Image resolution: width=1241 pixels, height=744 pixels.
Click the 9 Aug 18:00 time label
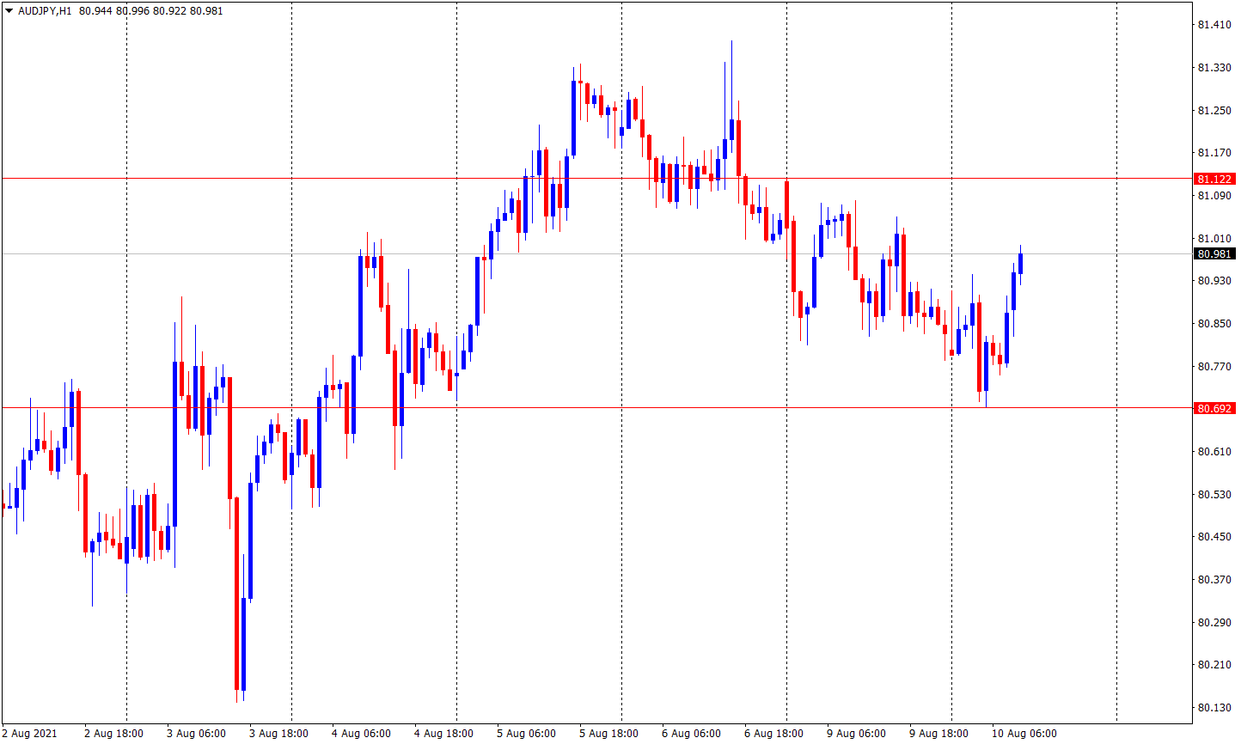coord(938,734)
